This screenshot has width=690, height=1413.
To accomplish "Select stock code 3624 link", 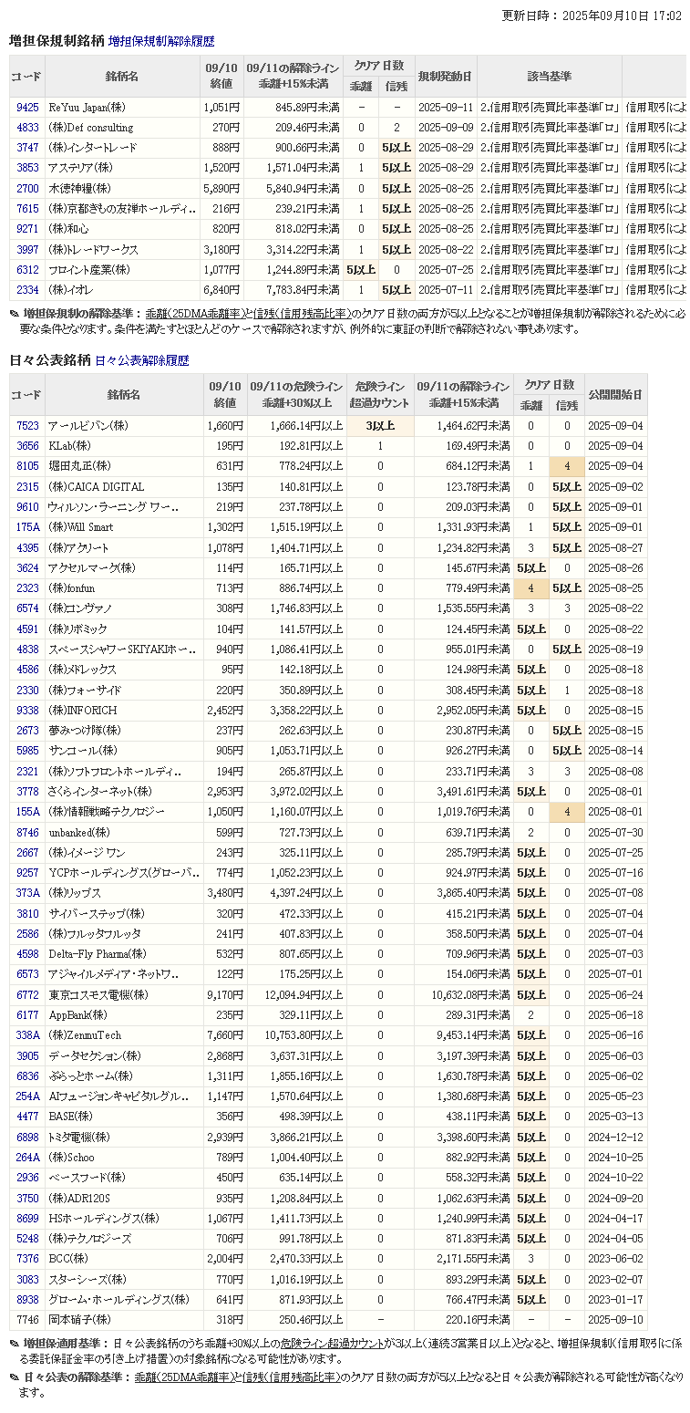I will (x=27, y=568).
